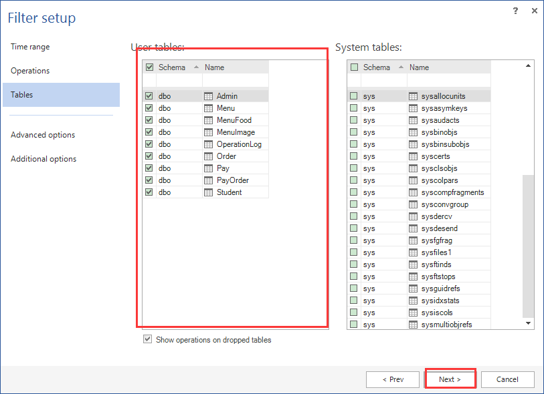Image resolution: width=544 pixels, height=394 pixels.
Task: Click the Name filter field in User tables
Action: [235, 81]
